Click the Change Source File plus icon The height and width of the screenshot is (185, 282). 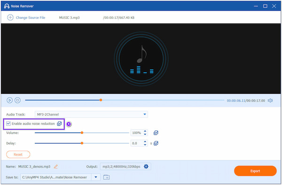point(10,17)
